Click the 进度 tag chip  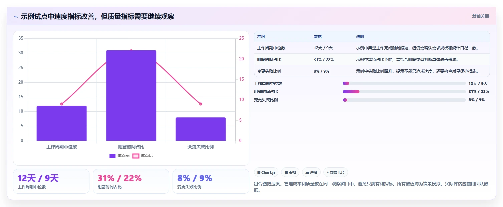click(311, 172)
